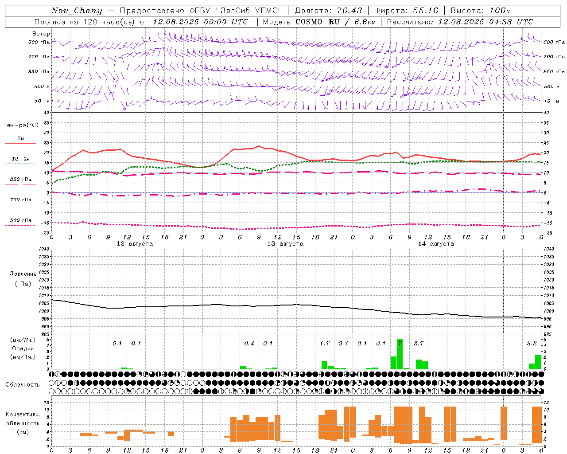Click the "Осадки" precipitation panel label
The height and width of the screenshot is (454, 567).
pyautogui.click(x=23, y=348)
